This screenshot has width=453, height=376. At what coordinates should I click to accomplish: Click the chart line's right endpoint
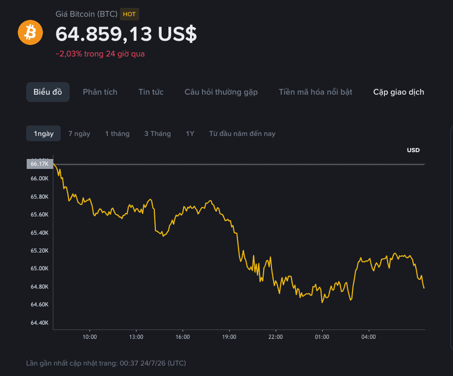[424, 288]
